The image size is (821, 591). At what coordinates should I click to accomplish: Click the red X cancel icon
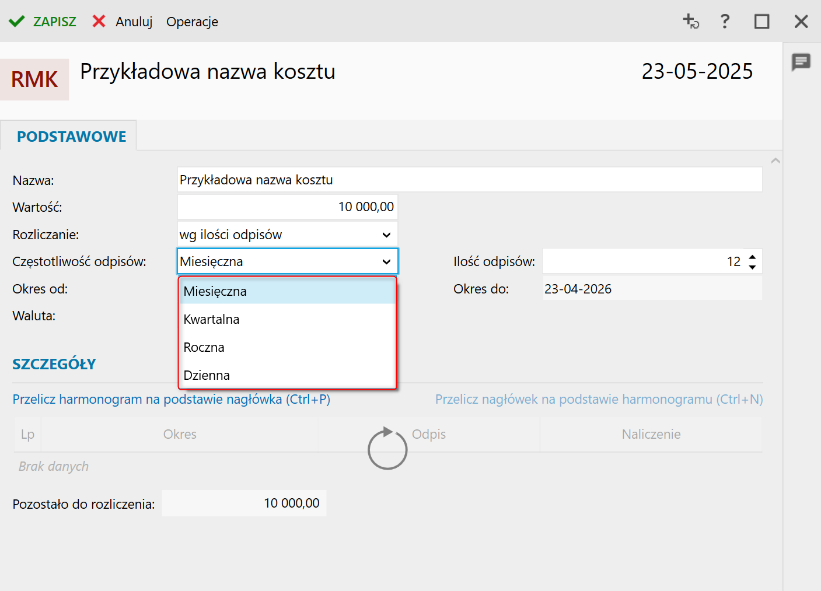99,22
